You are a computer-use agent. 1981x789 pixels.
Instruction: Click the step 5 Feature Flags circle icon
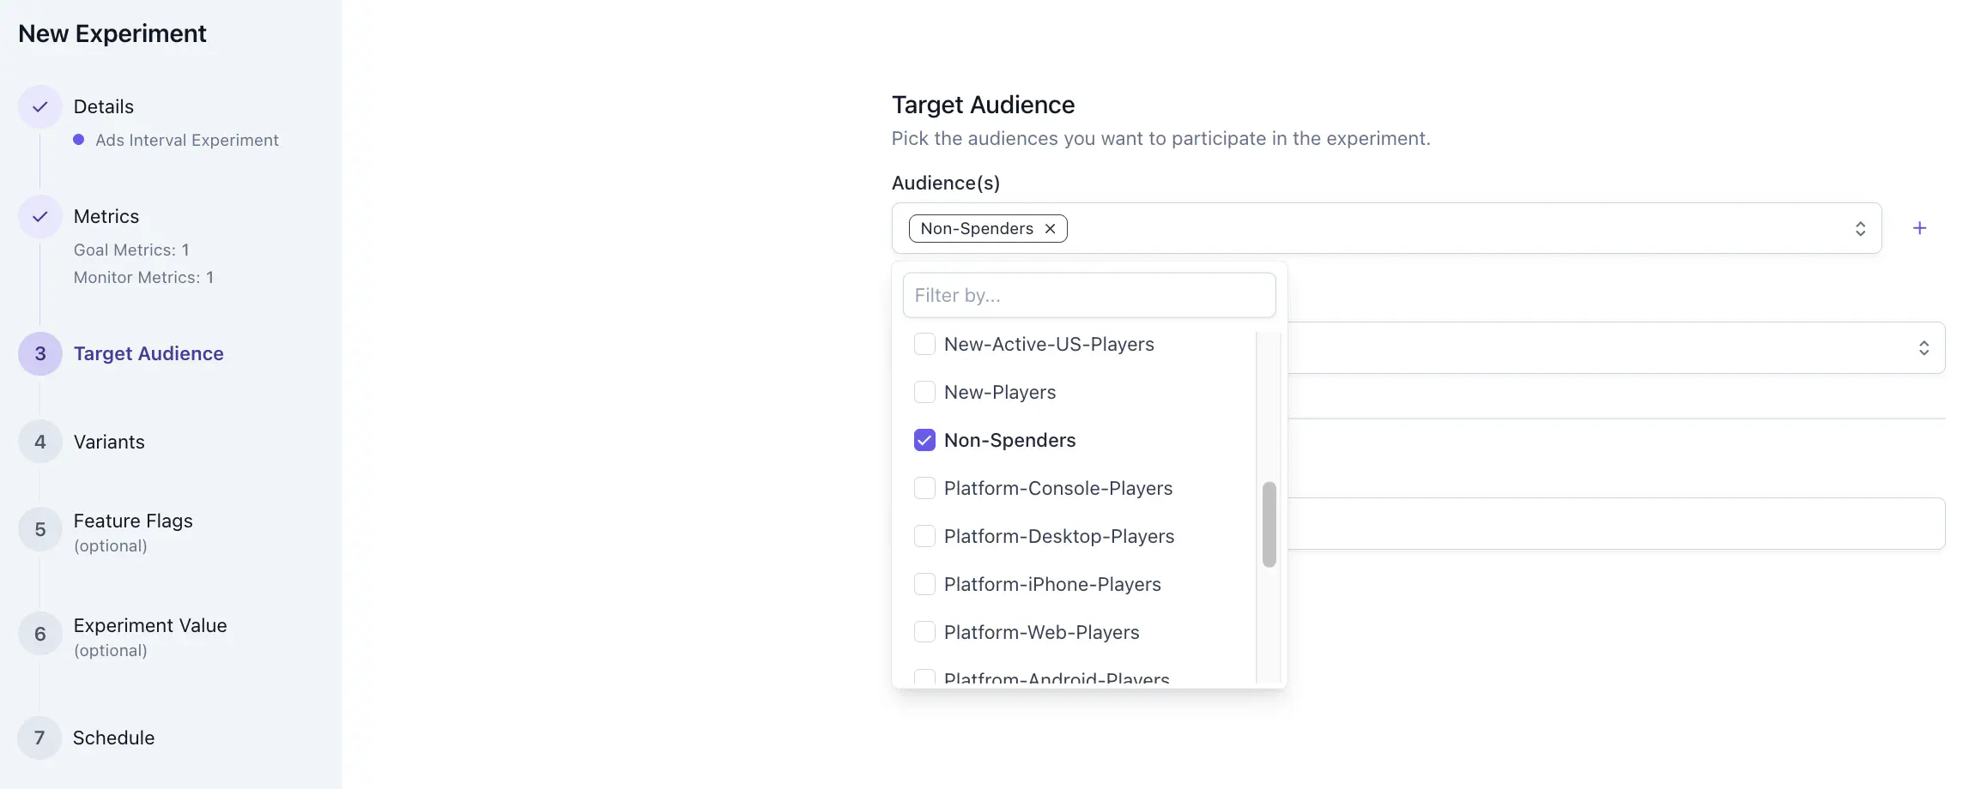(x=39, y=529)
